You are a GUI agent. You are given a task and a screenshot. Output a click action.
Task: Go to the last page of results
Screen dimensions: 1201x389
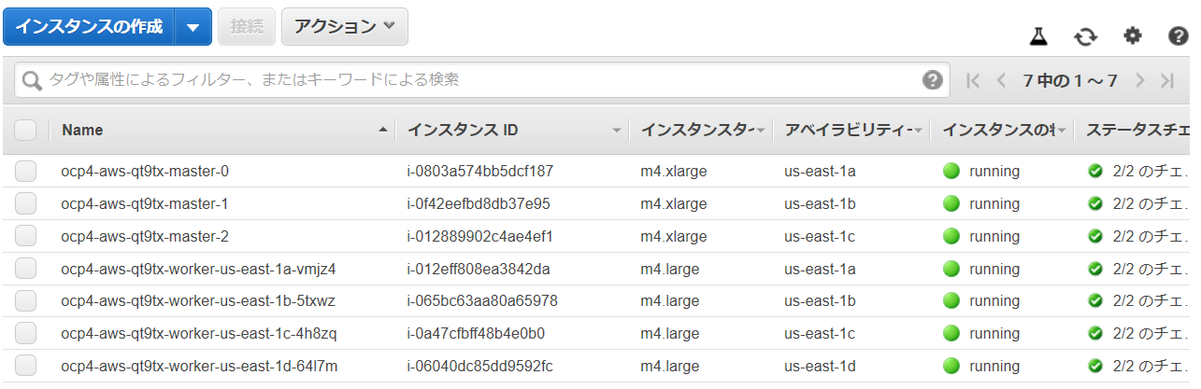tap(1167, 80)
